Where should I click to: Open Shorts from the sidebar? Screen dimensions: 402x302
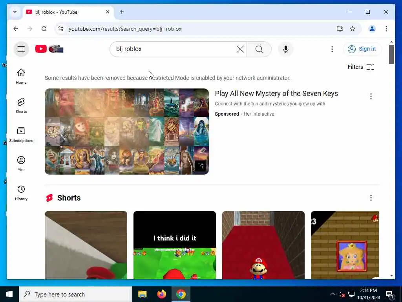(x=21, y=105)
